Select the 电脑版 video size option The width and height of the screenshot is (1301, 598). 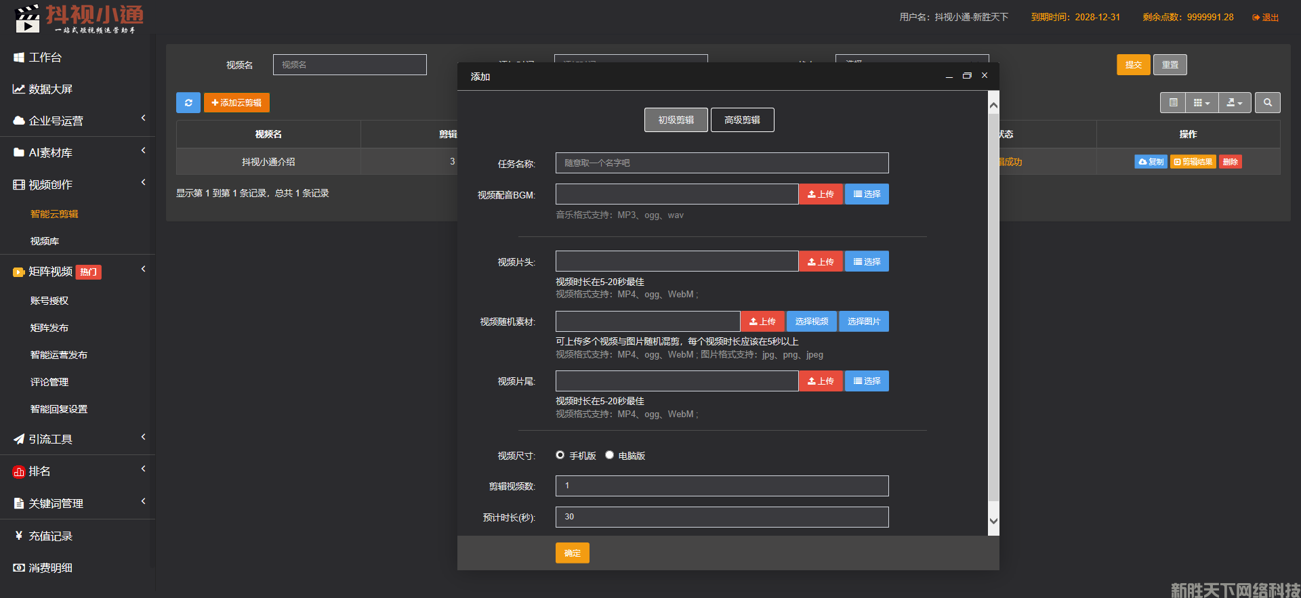[x=610, y=455]
